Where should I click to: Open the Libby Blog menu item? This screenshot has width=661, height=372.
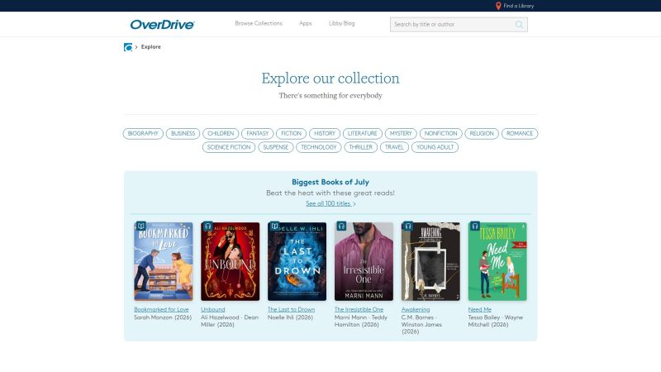[x=342, y=24]
